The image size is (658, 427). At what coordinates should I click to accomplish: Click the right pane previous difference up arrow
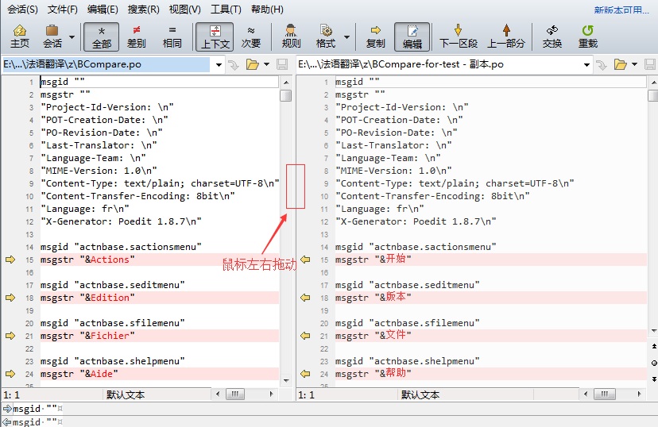(x=654, y=346)
